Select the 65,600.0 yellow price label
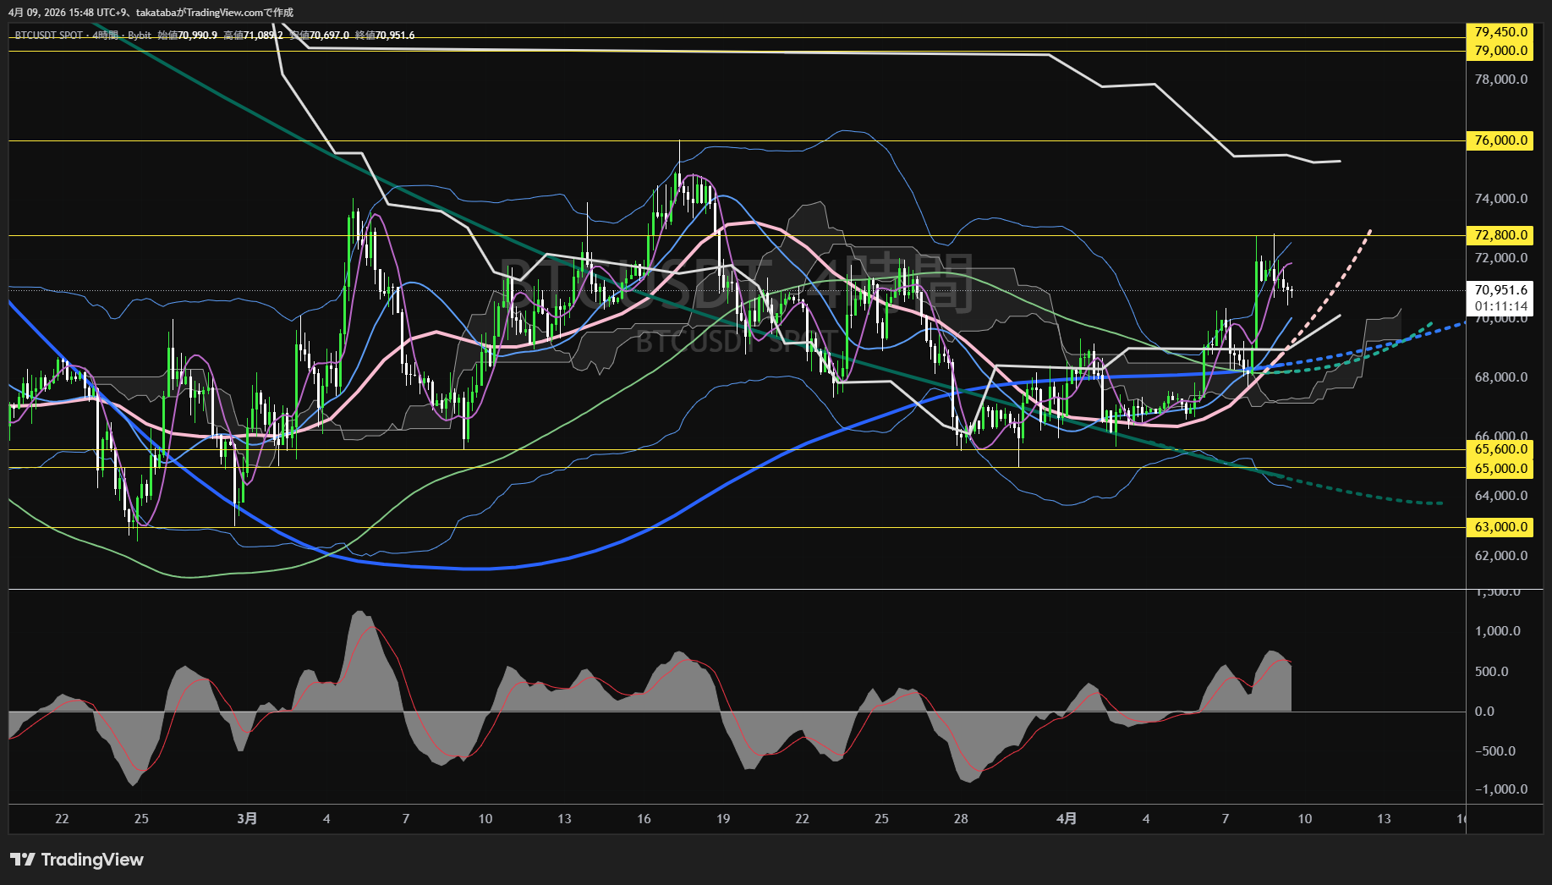The image size is (1552, 885). click(1500, 449)
